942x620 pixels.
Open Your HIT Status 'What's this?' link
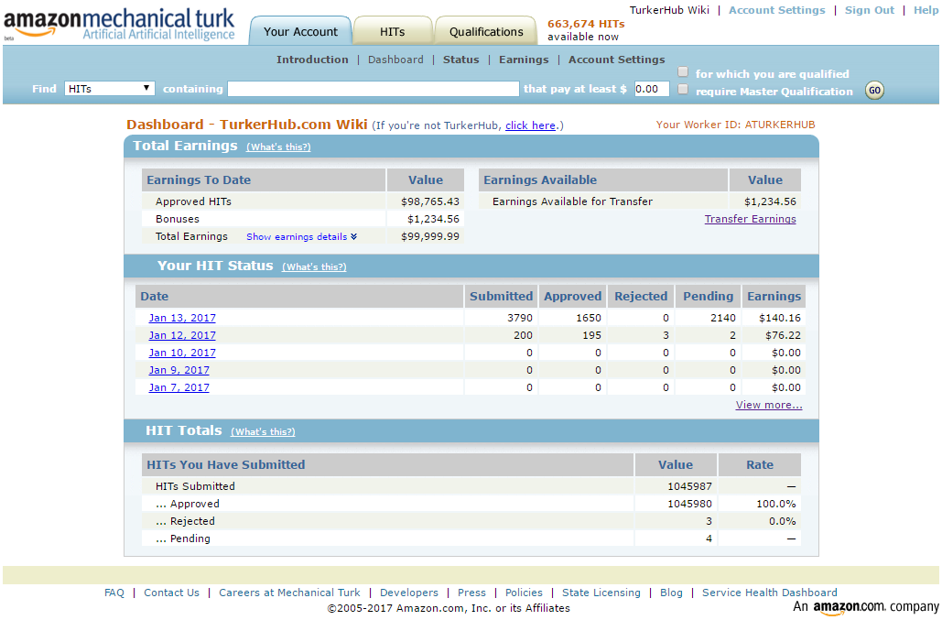tap(314, 267)
